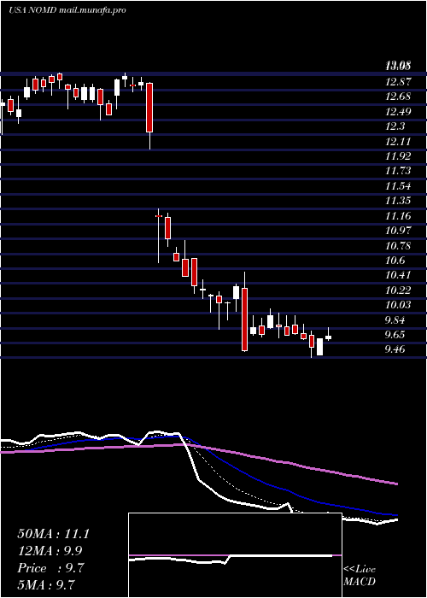Click the 12.11 price axis label
The width and height of the screenshot is (427, 598).
coord(398,142)
